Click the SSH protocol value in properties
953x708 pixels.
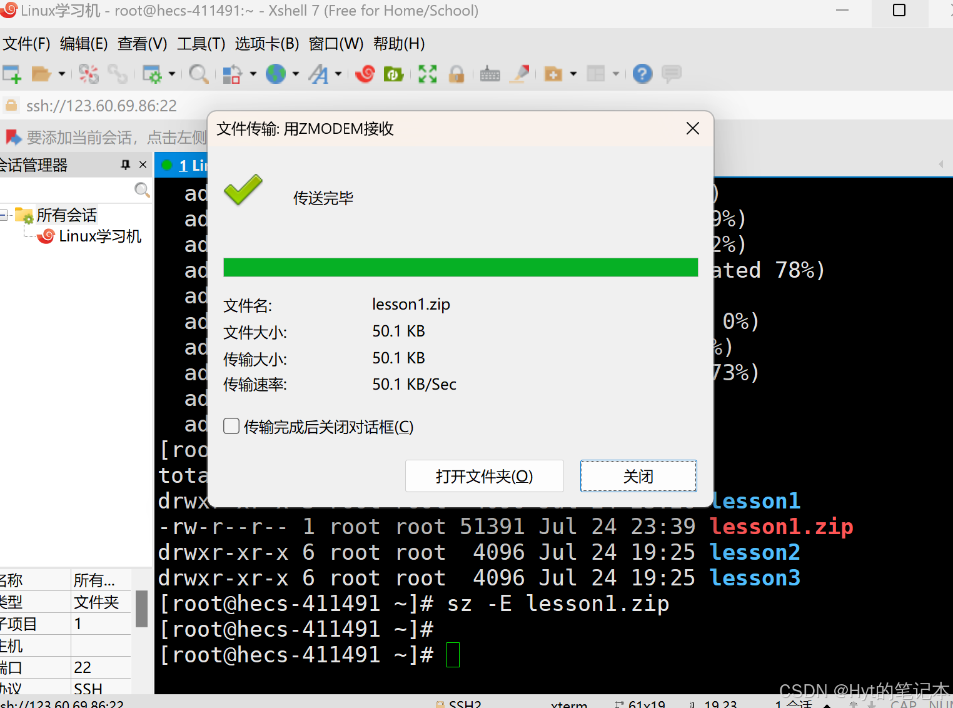[88, 689]
